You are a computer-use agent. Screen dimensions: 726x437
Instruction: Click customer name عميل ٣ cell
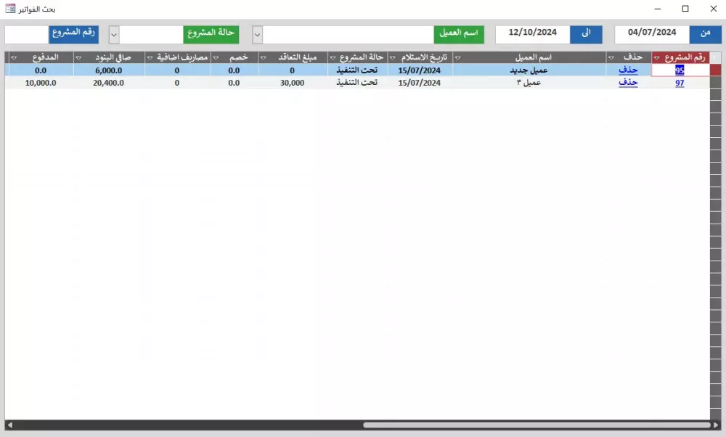(x=529, y=83)
